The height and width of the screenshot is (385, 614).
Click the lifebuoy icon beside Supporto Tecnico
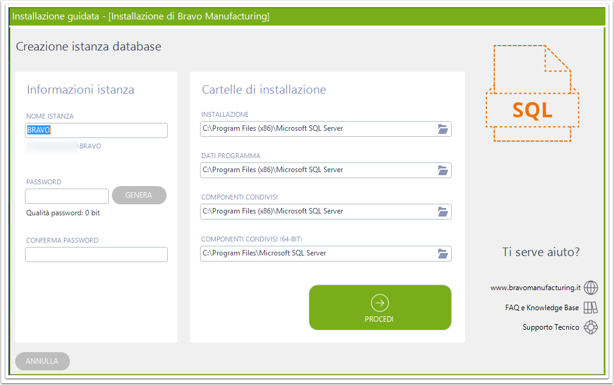[x=591, y=327]
